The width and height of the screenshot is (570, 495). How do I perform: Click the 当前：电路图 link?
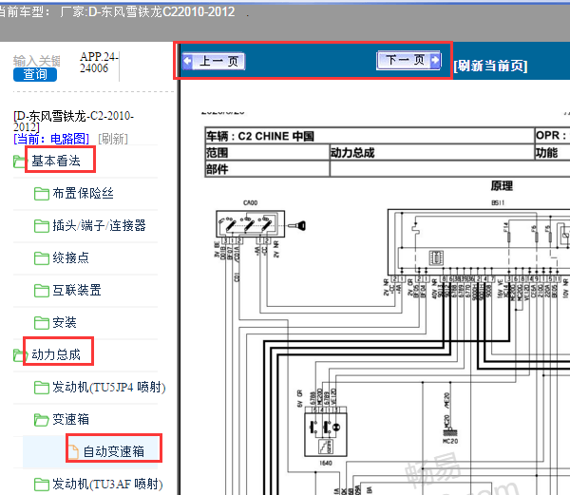pyautogui.click(x=51, y=139)
